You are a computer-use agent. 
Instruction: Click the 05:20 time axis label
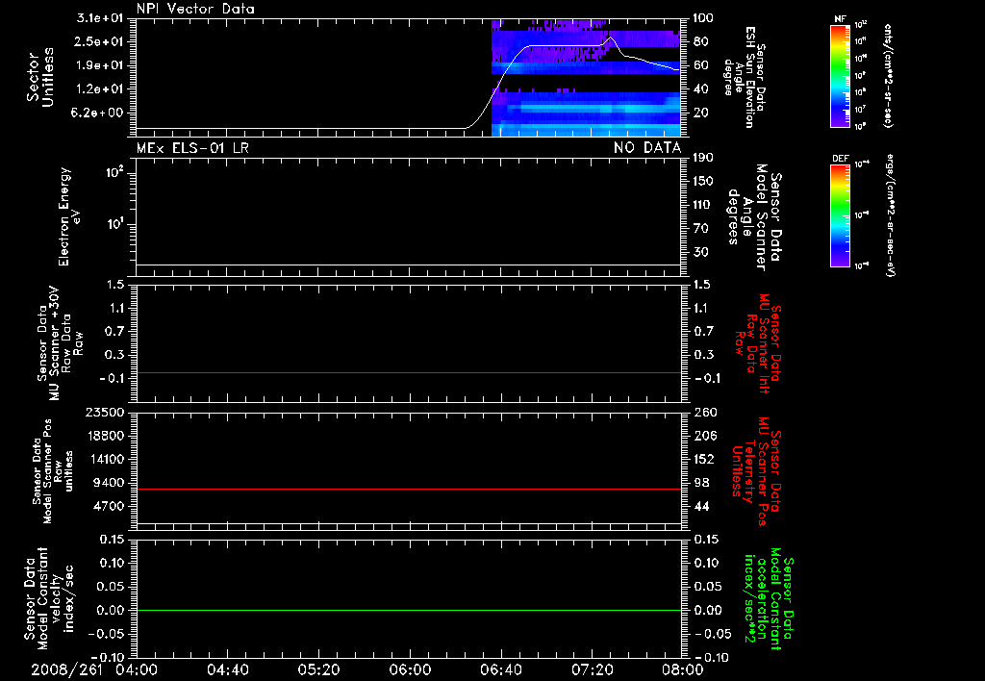click(x=318, y=669)
